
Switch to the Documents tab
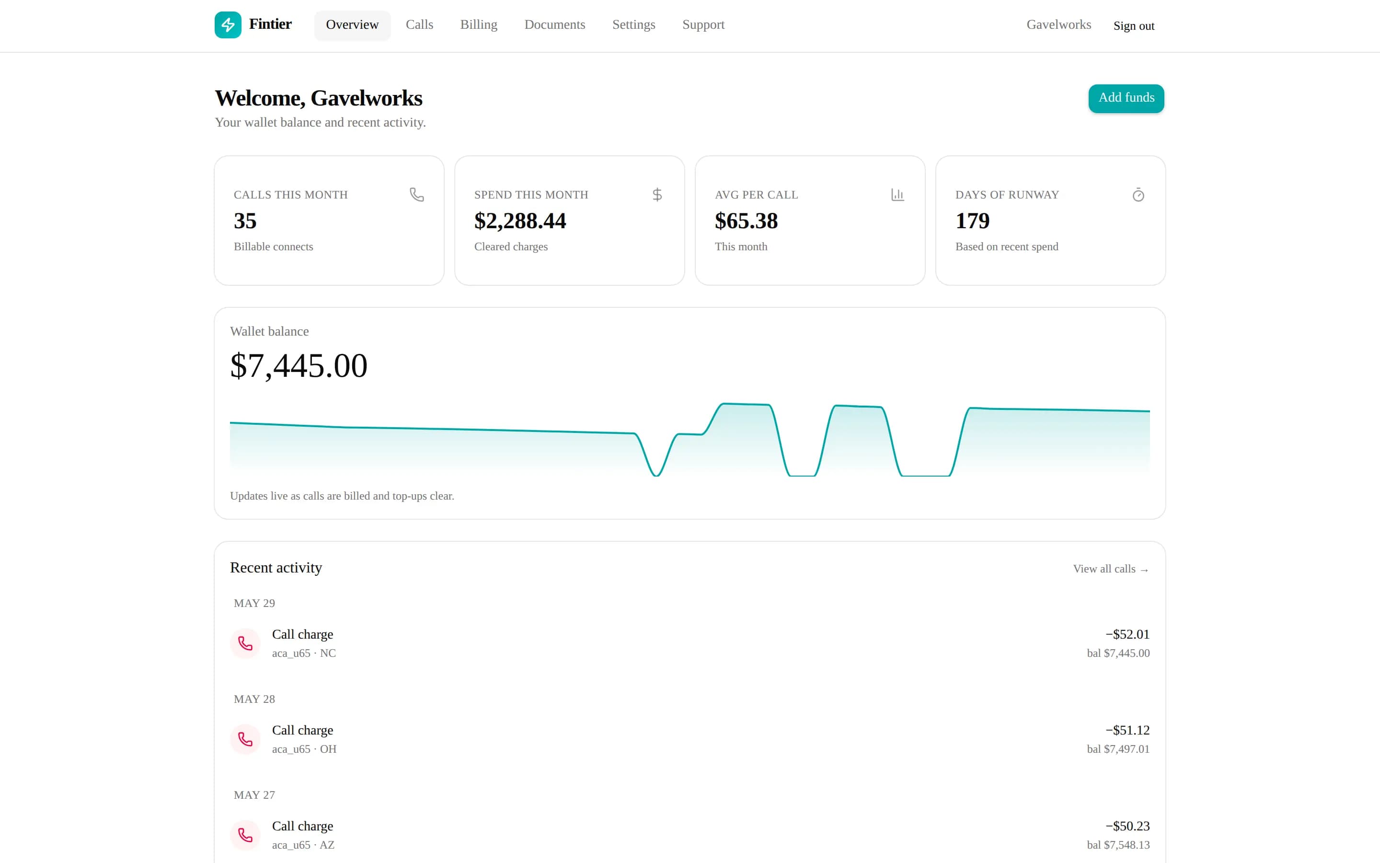click(x=555, y=25)
